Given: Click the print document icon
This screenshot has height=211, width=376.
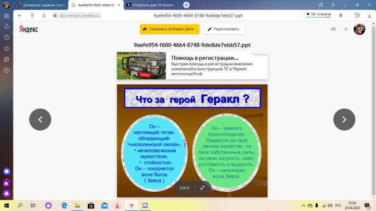Looking at the screenshot, I should click(x=333, y=29).
